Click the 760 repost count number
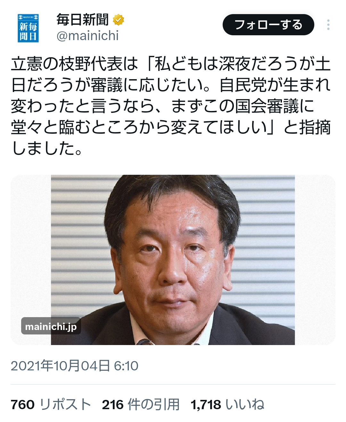Viewport: 346px width, 422px height. [x=23, y=405]
